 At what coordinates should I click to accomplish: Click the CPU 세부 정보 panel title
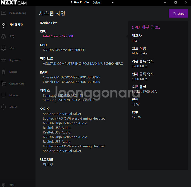coord(146,27)
